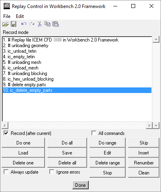Open the Edit menu
The width and height of the screenshot is (161, 192).
tap(20, 16)
